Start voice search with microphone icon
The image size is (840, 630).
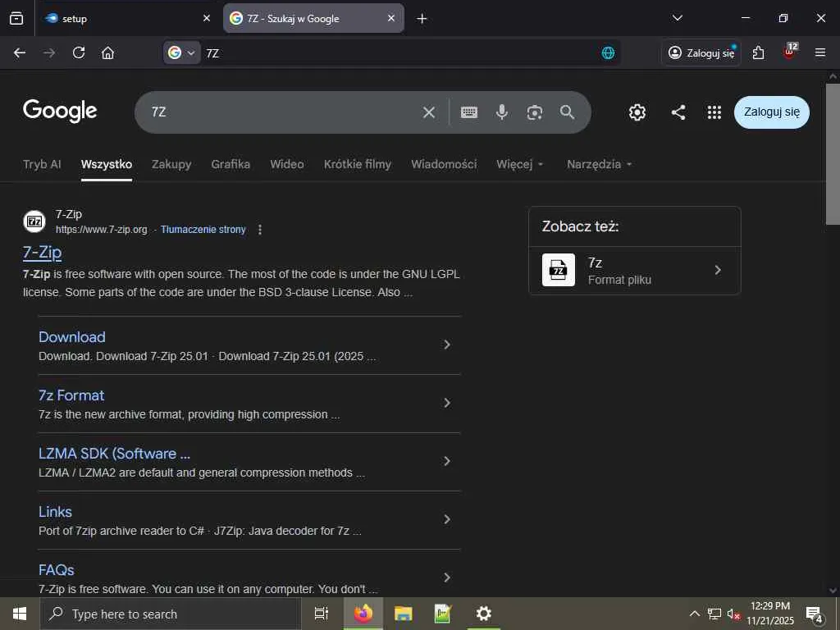point(501,112)
